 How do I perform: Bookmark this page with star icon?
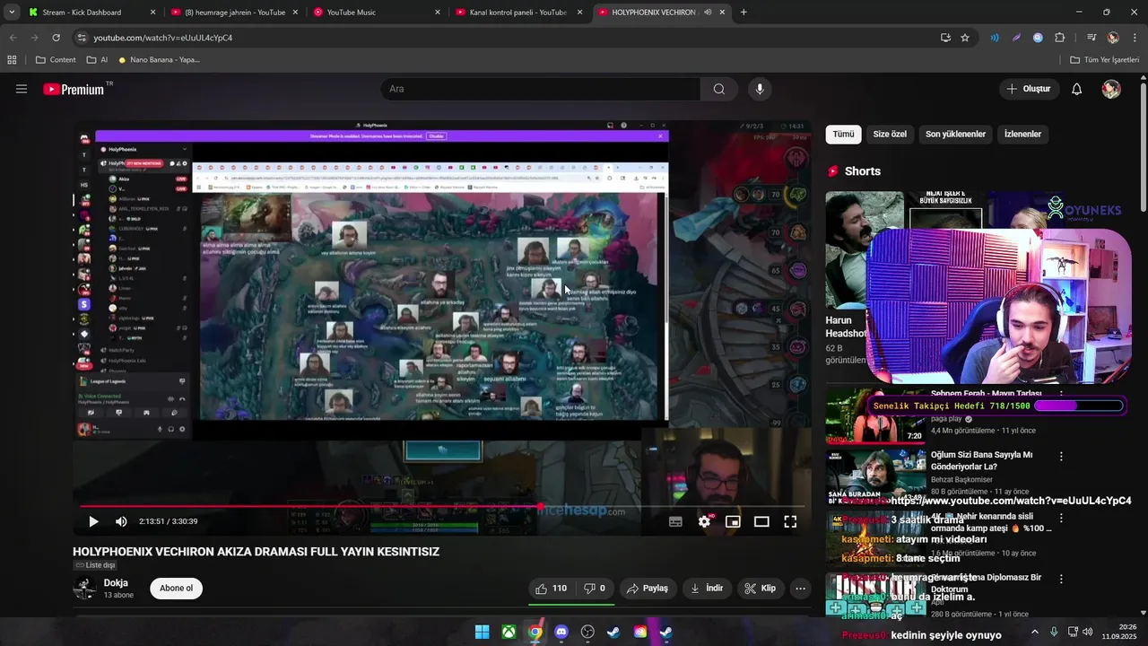[x=965, y=38]
